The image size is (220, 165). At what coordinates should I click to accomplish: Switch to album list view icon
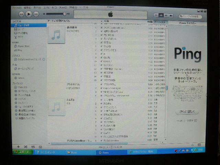tap(161, 15)
